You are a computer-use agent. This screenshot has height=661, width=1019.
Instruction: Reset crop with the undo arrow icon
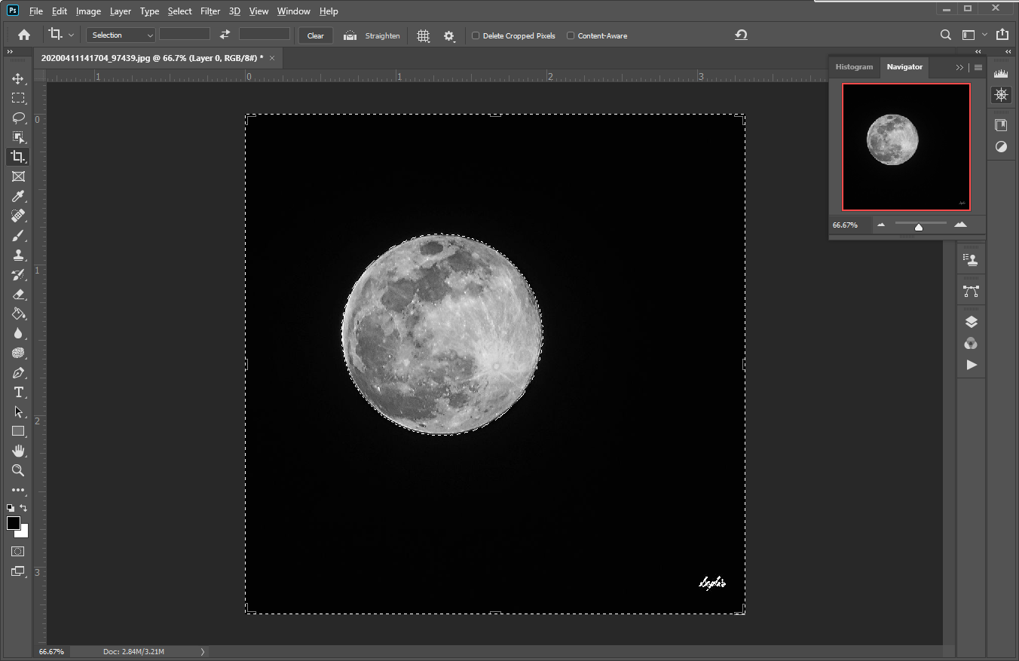[x=741, y=35]
